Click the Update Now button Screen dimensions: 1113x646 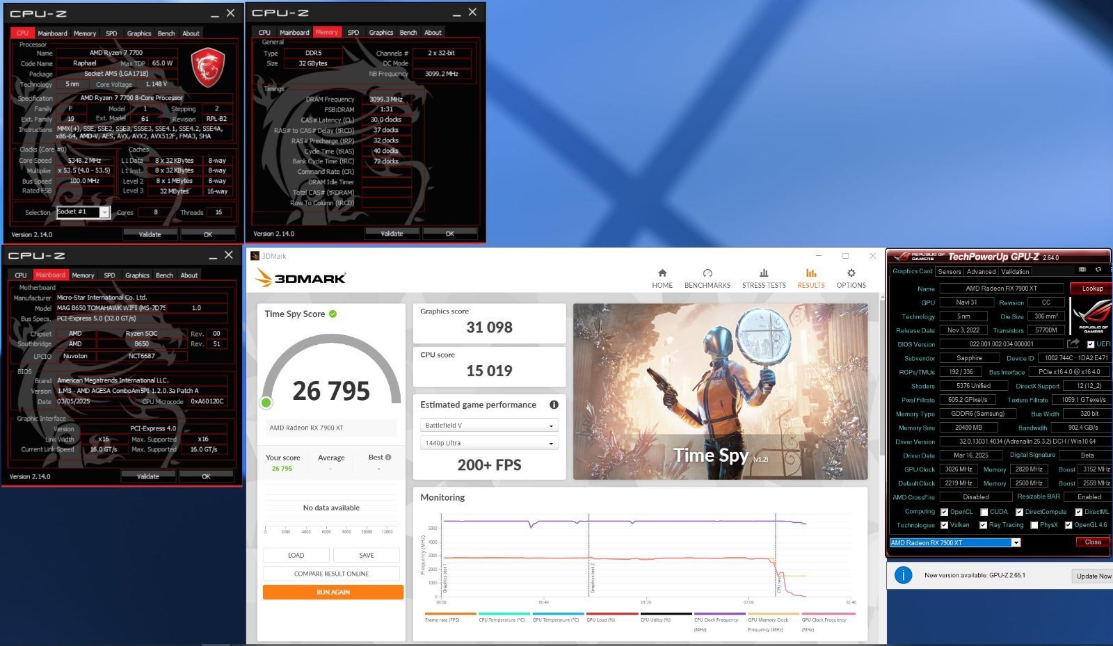tap(1093, 576)
